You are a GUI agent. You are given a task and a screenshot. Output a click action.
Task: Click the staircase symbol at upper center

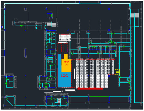[52, 24]
